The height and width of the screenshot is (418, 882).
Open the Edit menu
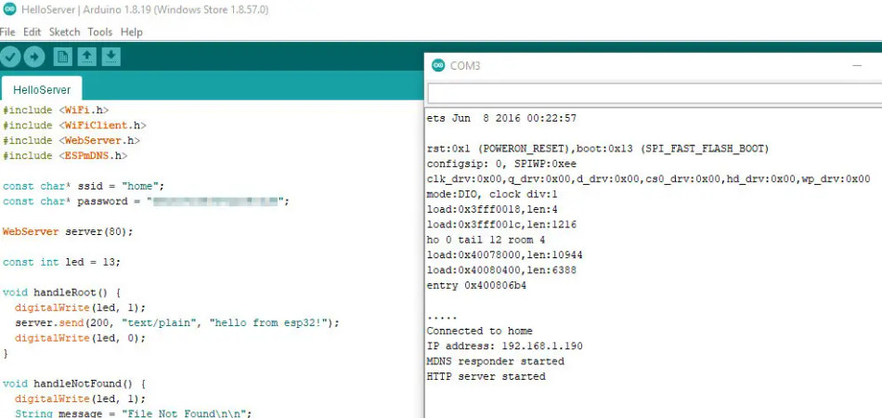coord(32,32)
